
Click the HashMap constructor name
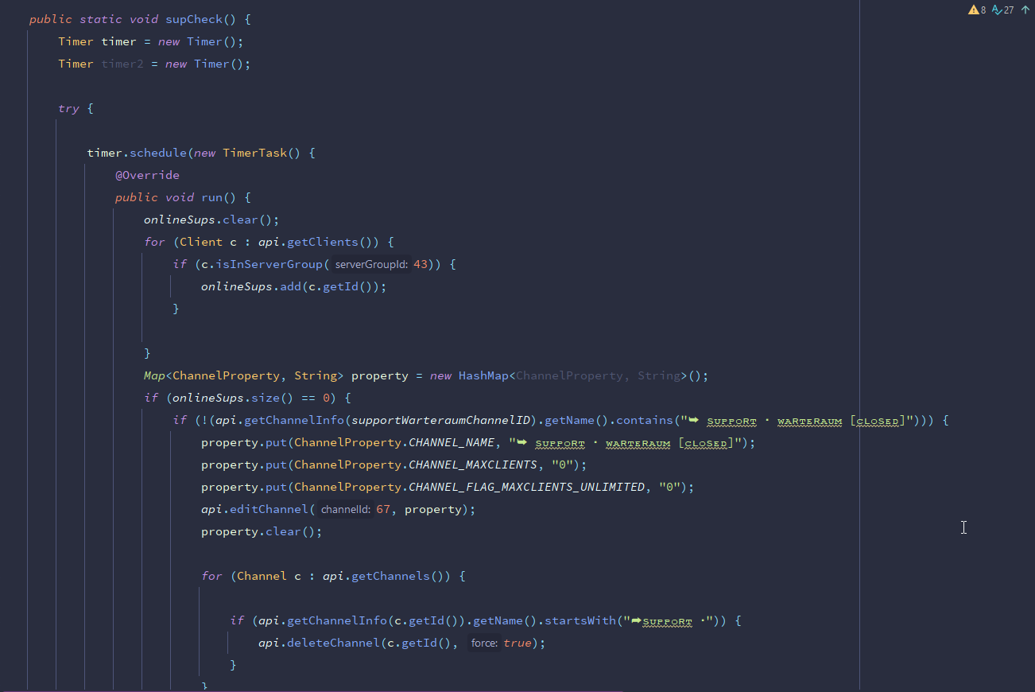click(483, 375)
